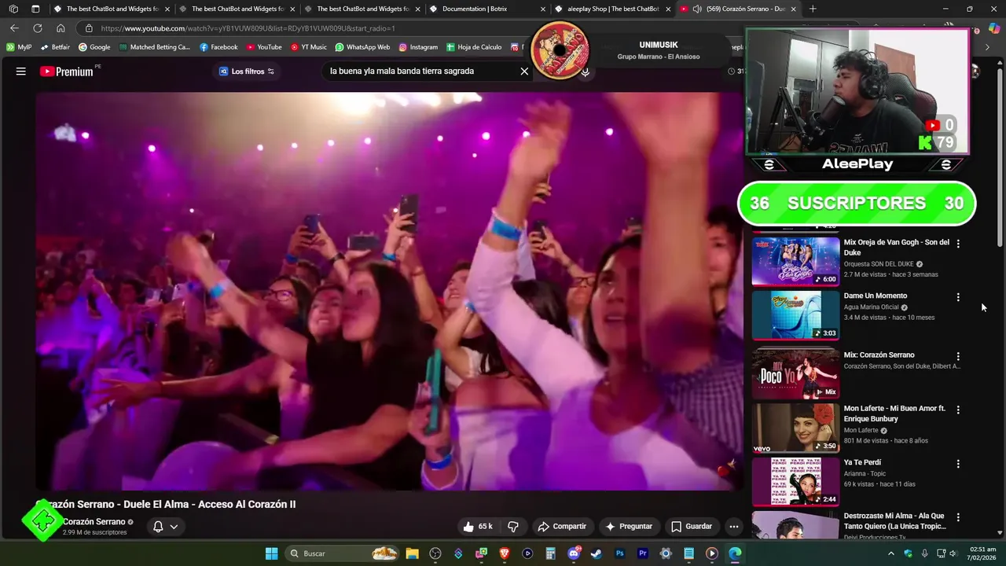Open the Facebook bookmark
1006x566 pixels.
click(x=218, y=47)
